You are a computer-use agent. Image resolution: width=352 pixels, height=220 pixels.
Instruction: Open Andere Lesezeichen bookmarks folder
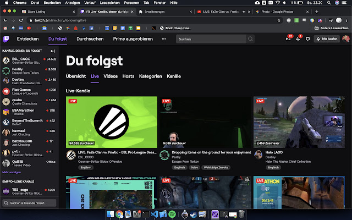pyautogui.click(x=331, y=28)
